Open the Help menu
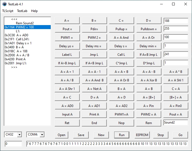Image resolution: width=192 pixels, height=151 pixels. tap(34, 11)
